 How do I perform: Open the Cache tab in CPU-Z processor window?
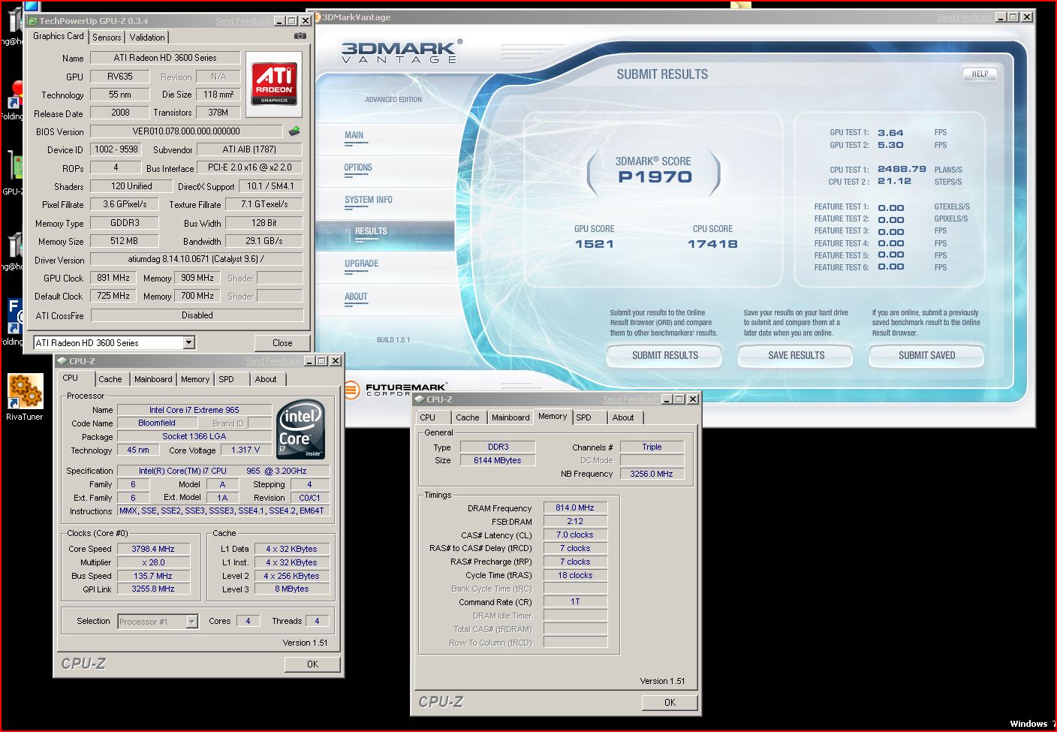pyautogui.click(x=110, y=380)
